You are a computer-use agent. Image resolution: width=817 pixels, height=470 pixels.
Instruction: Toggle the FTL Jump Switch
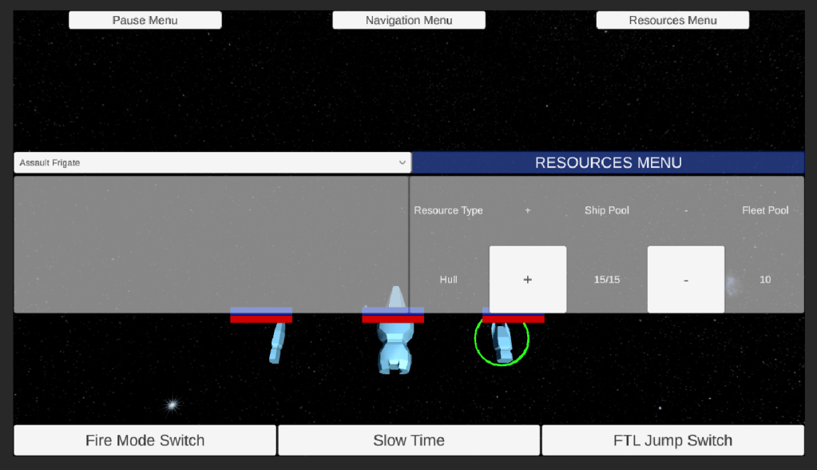coord(672,440)
